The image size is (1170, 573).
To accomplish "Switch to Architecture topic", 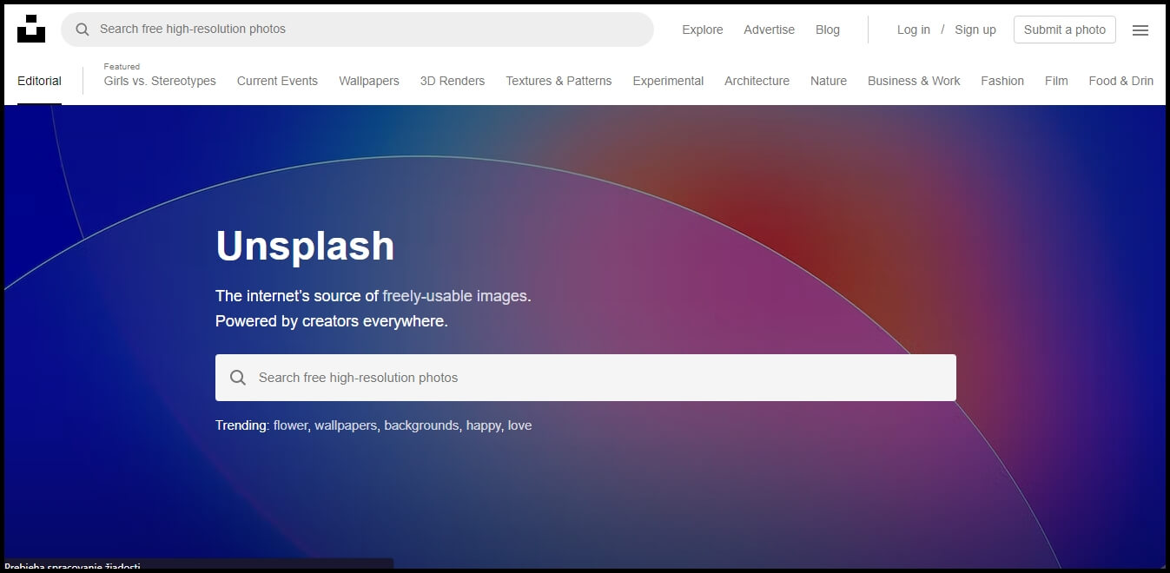I will tap(757, 81).
